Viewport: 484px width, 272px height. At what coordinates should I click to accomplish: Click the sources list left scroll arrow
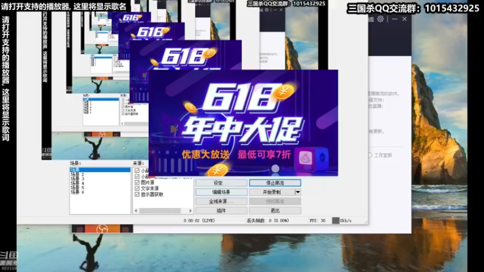click(136, 211)
